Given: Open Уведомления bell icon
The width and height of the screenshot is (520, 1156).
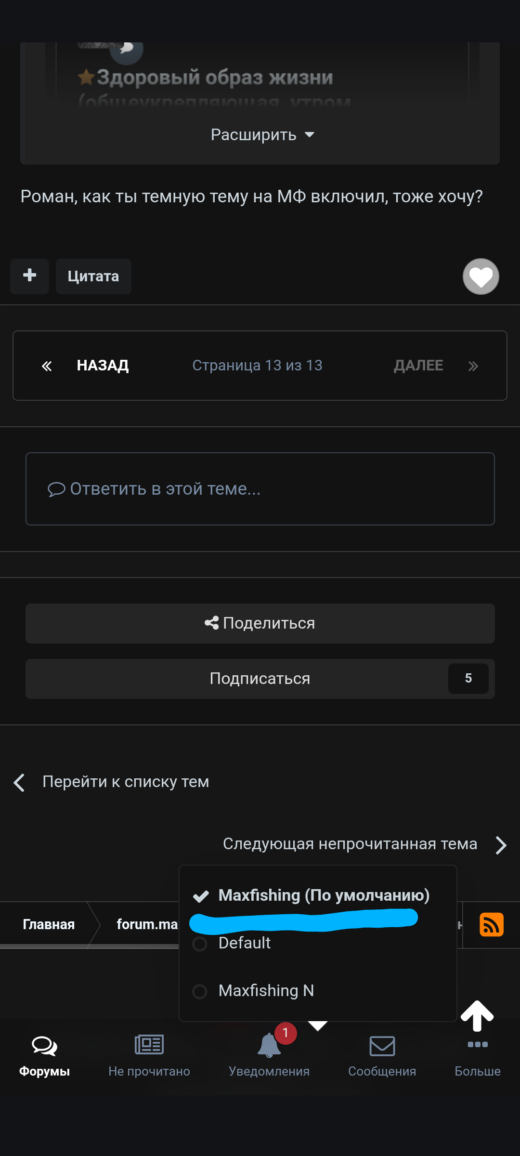Looking at the screenshot, I should [x=269, y=1046].
